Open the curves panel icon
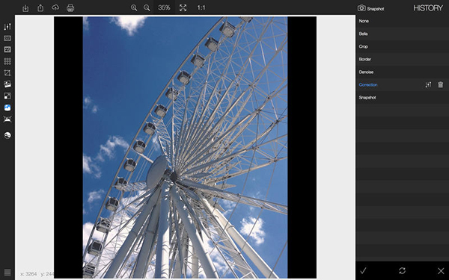 point(7,49)
